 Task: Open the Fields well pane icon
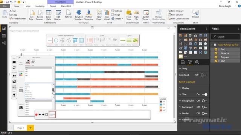click(183, 62)
